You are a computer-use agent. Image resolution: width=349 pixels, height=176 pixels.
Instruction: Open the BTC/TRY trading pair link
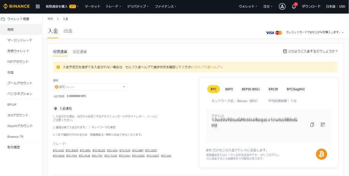pyautogui.click(x=97, y=156)
